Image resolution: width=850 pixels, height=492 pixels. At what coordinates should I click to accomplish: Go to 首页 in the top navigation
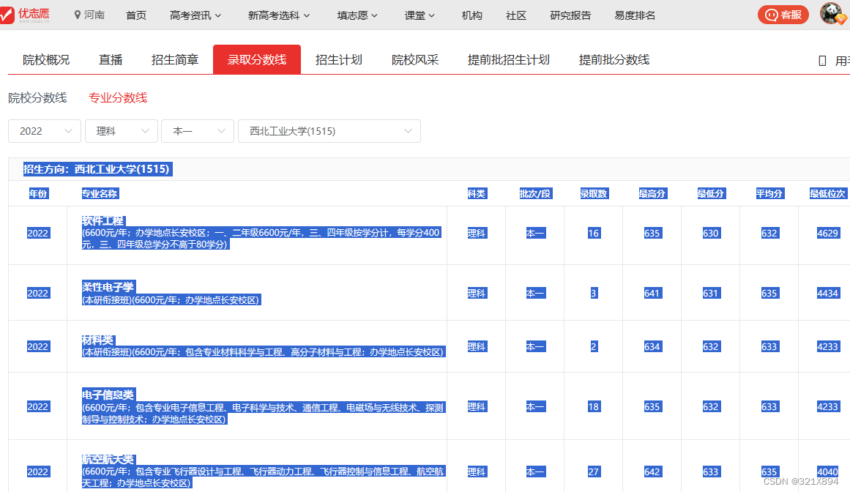click(x=136, y=15)
